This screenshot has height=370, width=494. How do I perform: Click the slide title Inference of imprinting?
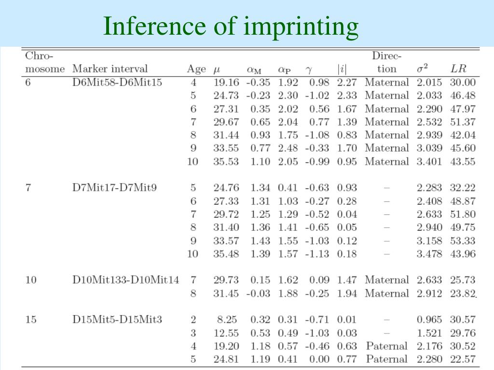pyautogui.click(x=231, y=27)
